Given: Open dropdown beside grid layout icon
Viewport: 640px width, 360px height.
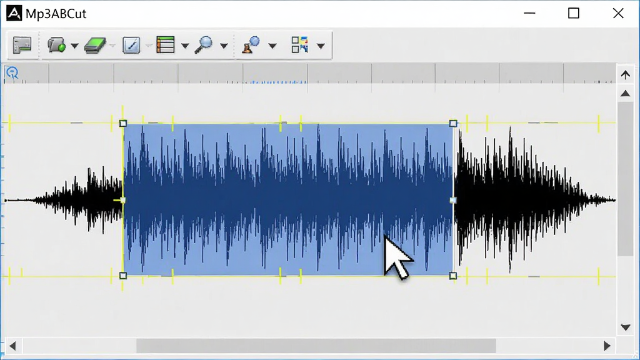Looking at the screenshot, I should pos(321,46).
